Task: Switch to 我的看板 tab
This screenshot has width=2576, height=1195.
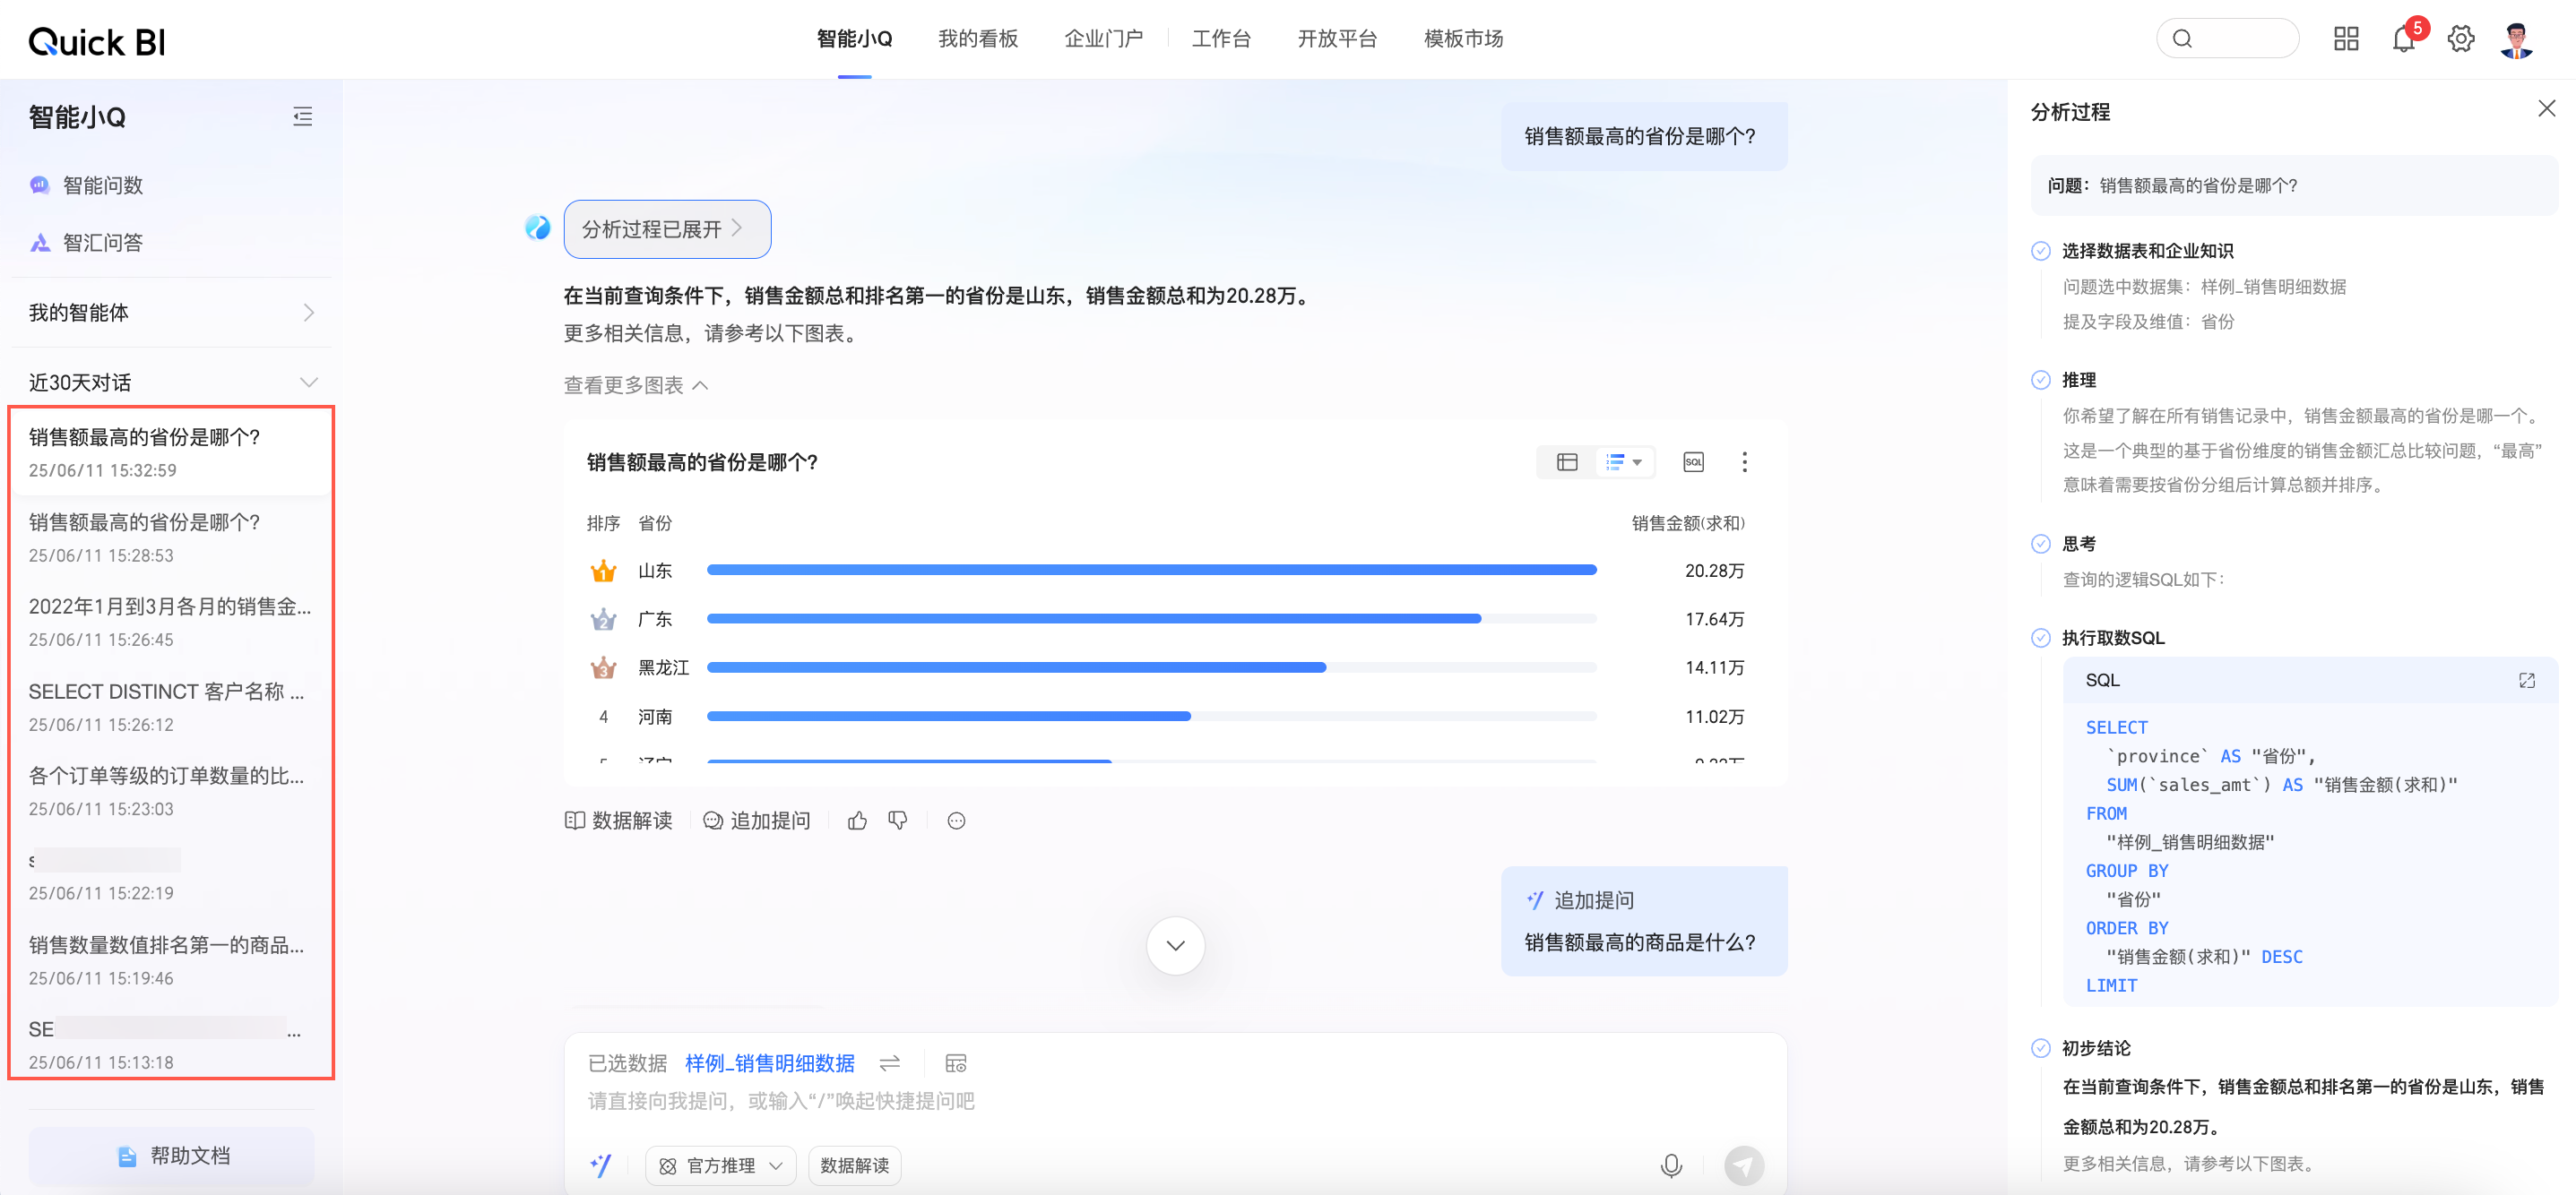Action: (x=977, y=39)
